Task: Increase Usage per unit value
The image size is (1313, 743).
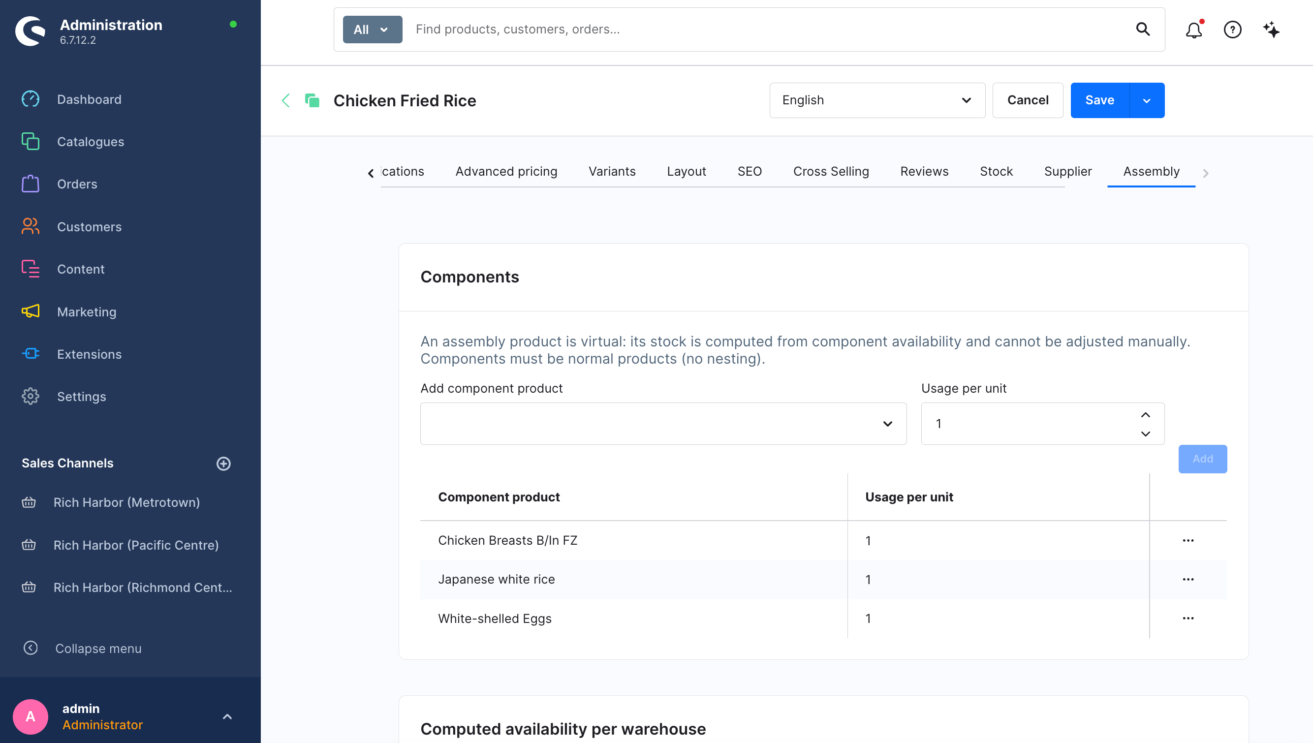Action: coord(1145,415)
